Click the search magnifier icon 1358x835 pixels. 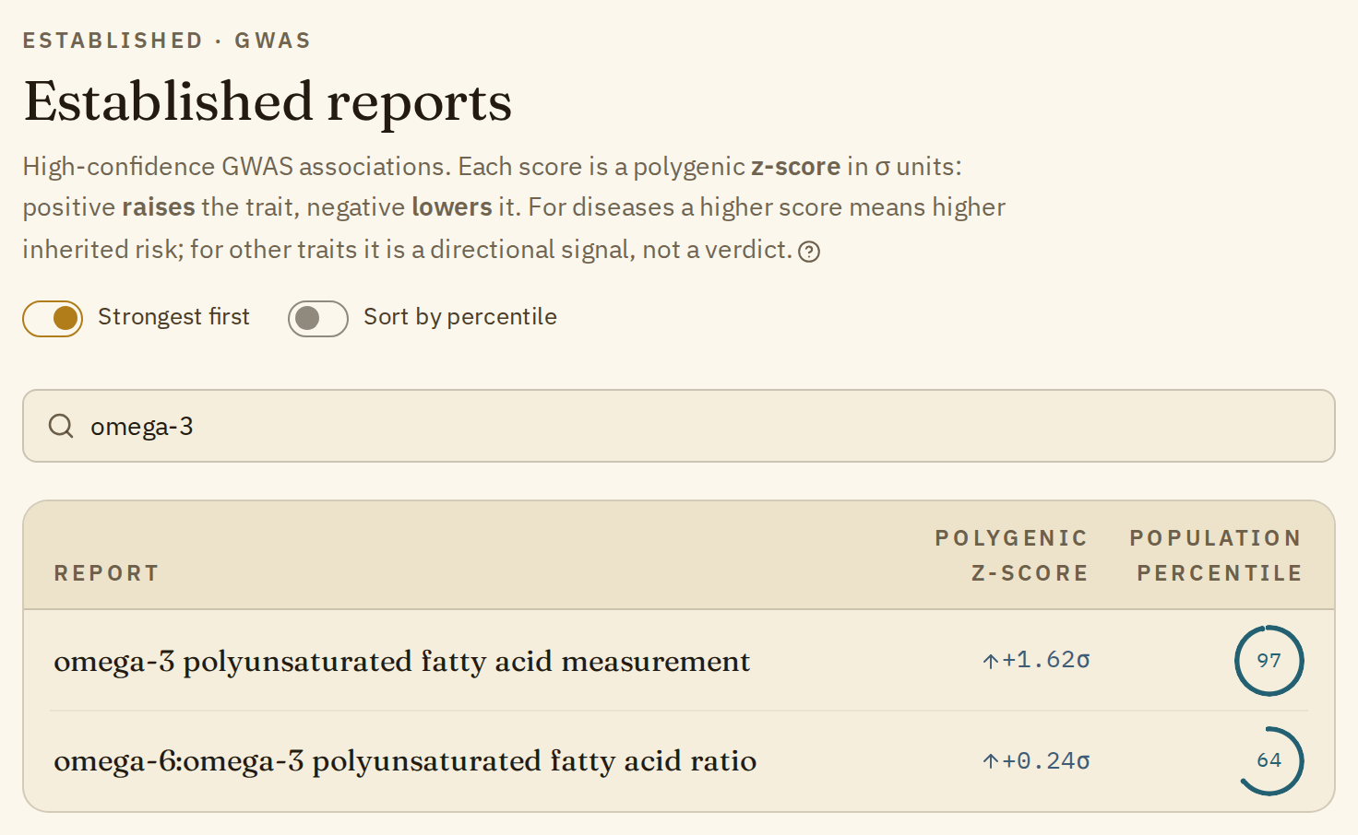(x=61, y=426)
